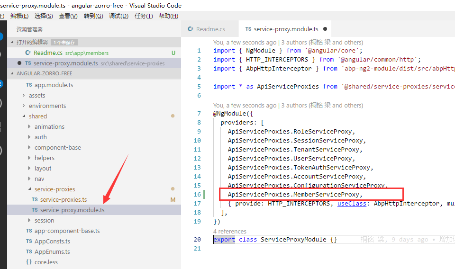Click the green change marker at line 16

204,195
